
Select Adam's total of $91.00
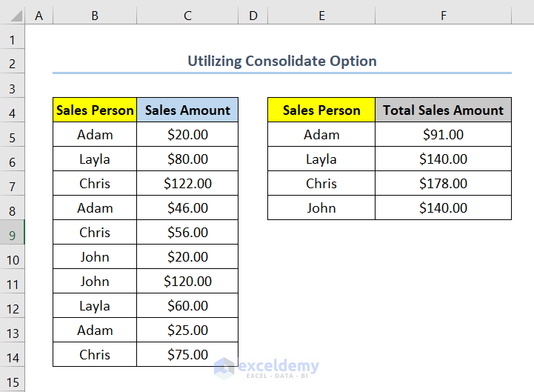443,135
